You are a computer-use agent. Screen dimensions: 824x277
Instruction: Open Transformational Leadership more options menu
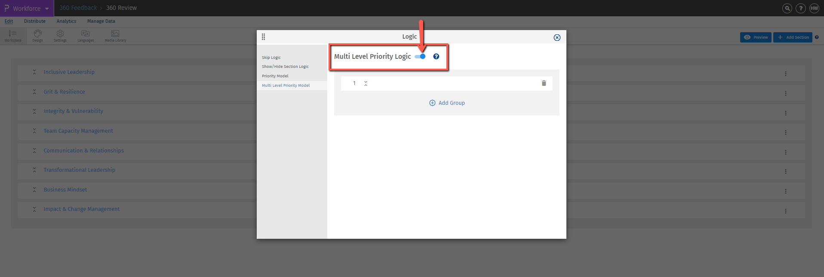[786, 172]
